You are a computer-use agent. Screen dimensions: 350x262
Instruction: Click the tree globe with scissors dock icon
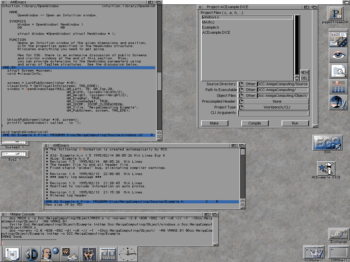coord(338,102)
